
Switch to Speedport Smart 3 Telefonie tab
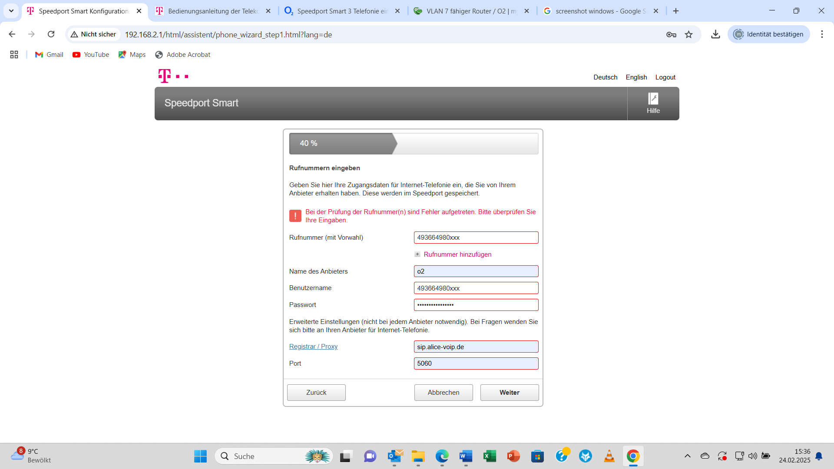click(342, 11)
